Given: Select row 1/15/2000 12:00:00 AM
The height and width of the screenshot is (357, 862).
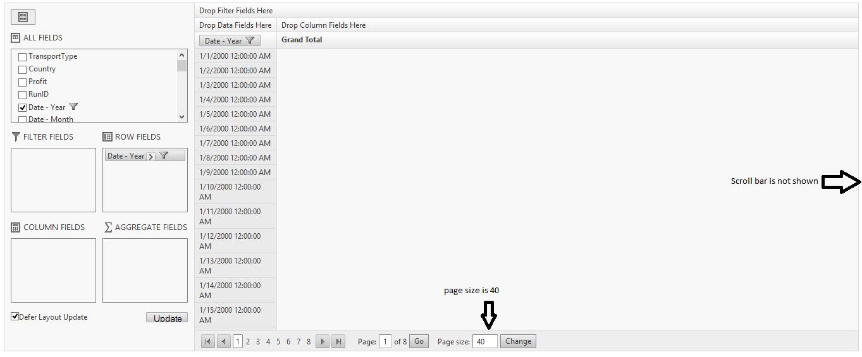Looking at the screenshot, I should tap(235, 315).
